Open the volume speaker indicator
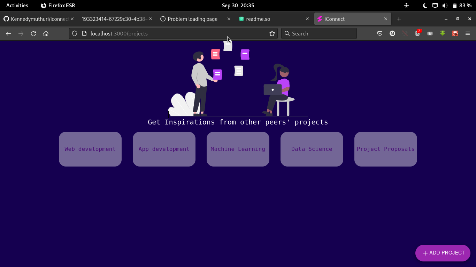Image resolution: width=476 pixels, height=267 pixels. pos(445,6)
